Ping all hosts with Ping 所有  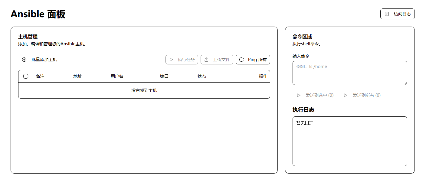(253, 60)
